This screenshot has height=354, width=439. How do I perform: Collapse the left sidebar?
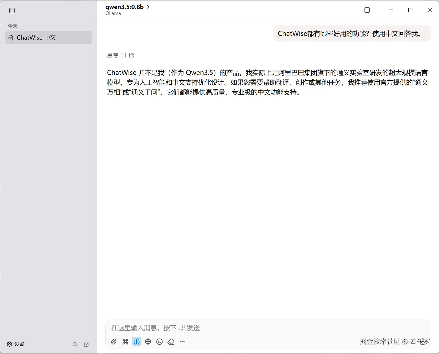12,11
